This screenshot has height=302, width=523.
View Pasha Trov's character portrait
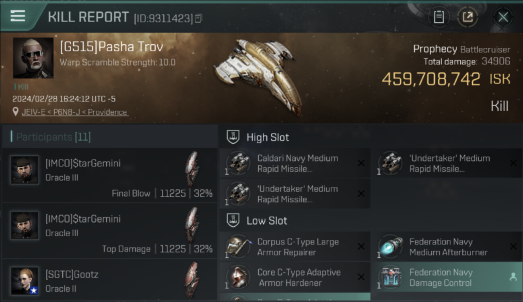click(33, 58)
